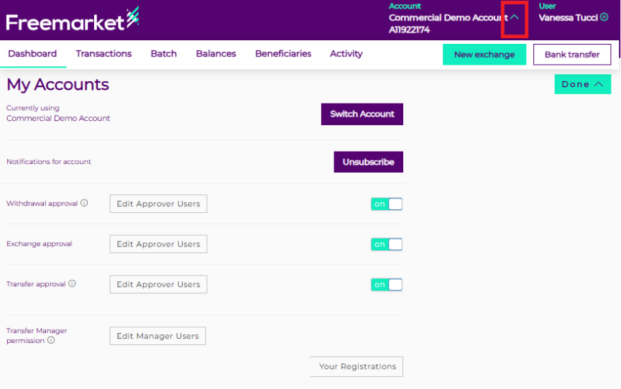
Task: Click the user settings gear icon
Action: [x=604, y=17]
